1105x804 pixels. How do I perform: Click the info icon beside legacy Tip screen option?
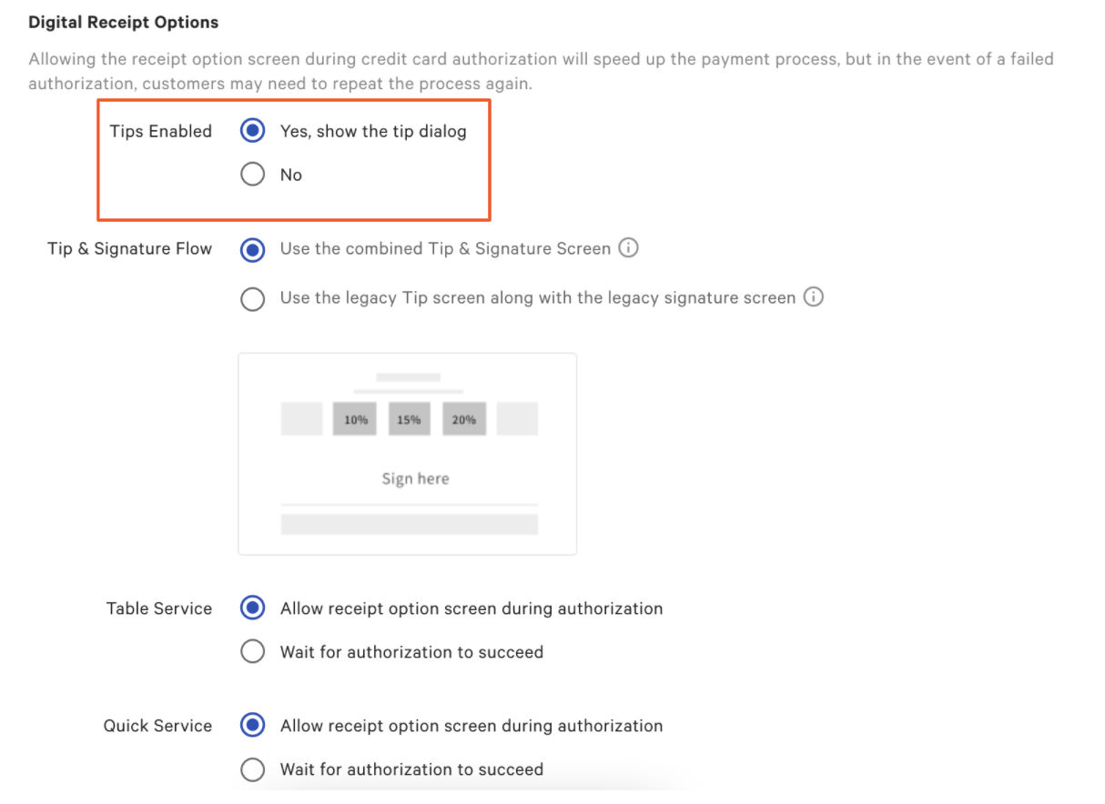point(814,297)
